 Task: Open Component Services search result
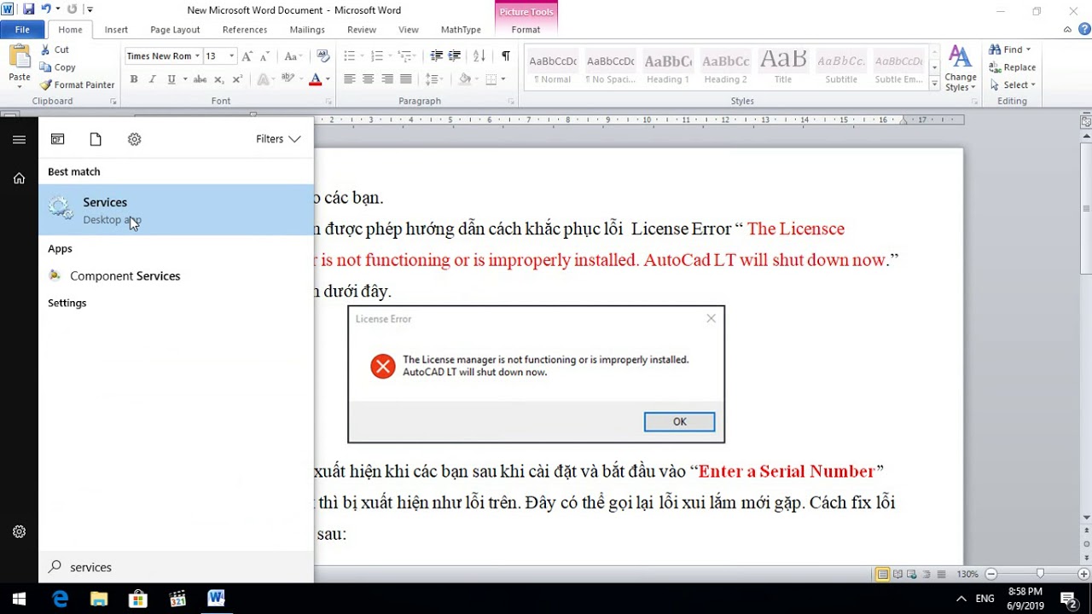point(177,275)
